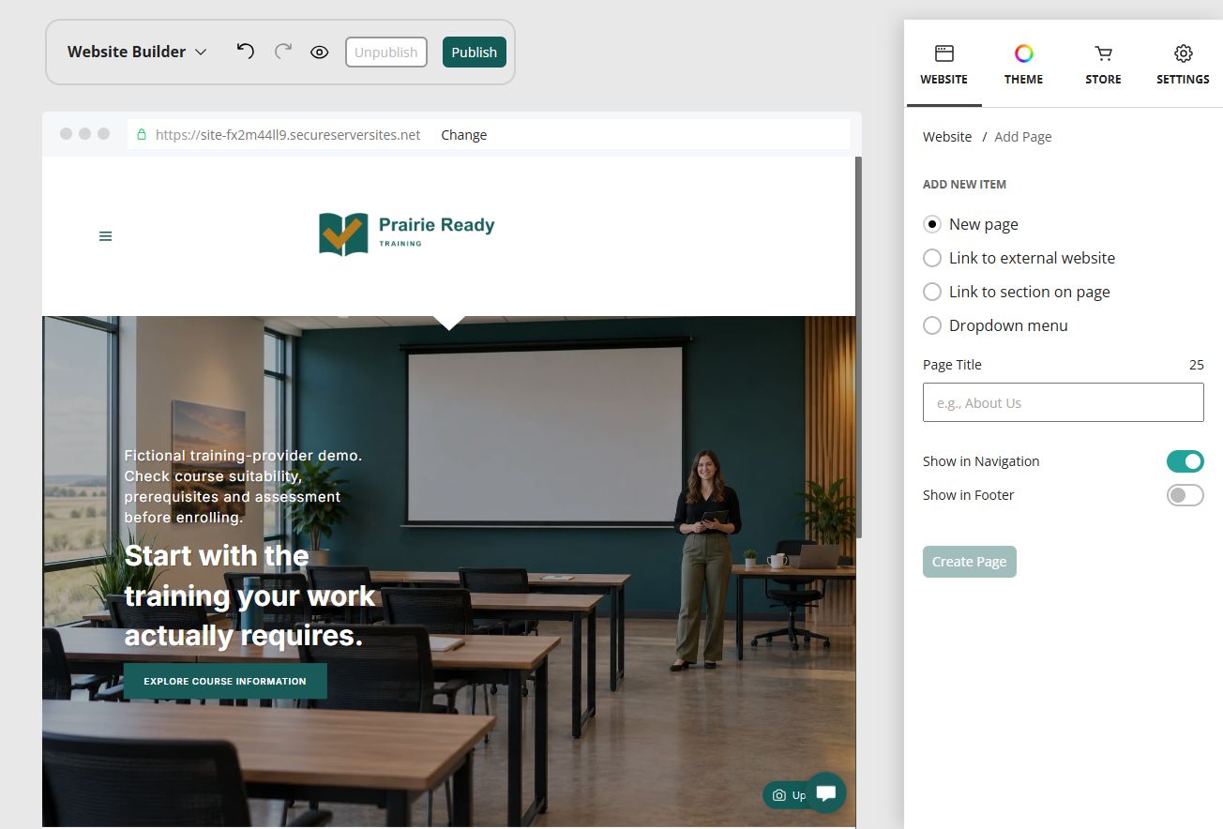Open the Theme tab
Screen dimensions: 1223x829
coord(1023,64)
